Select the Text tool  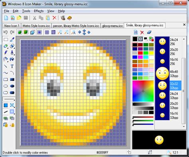coord(12,66)
